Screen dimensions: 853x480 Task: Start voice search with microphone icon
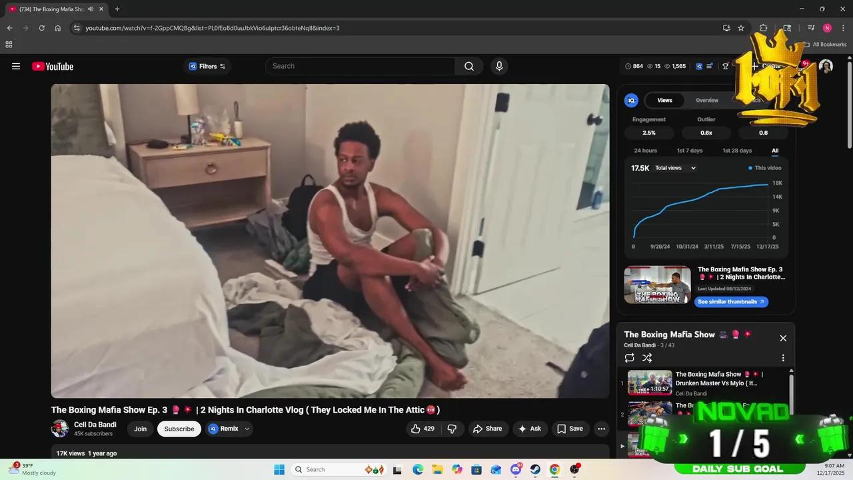pyautogui.click(x=499, y=66)
